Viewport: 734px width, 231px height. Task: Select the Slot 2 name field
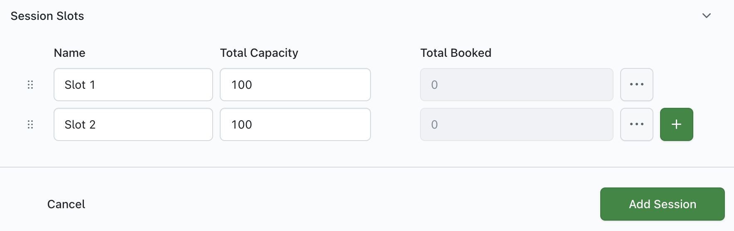coord(133,124)
